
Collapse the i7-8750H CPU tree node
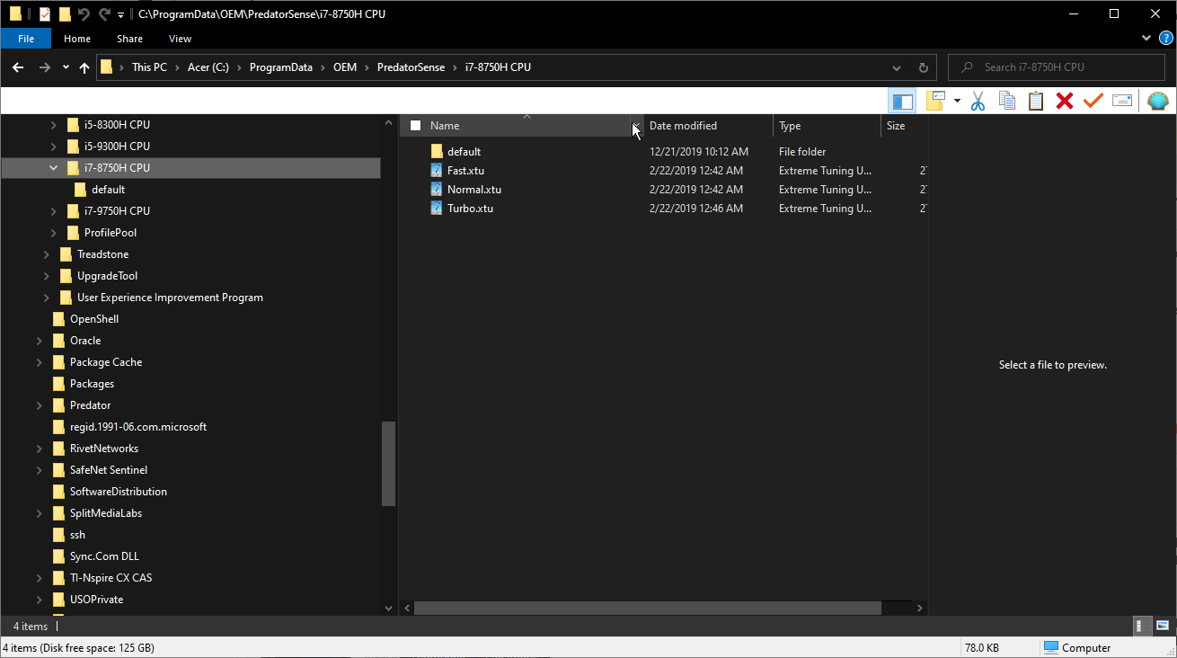(54, 168)
